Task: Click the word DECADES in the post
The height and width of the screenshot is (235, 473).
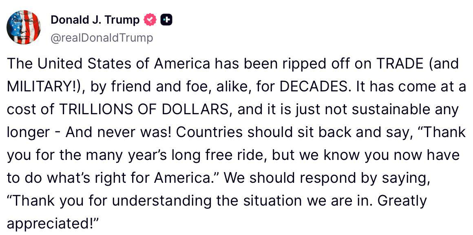Action: click(x=316, y=86)
